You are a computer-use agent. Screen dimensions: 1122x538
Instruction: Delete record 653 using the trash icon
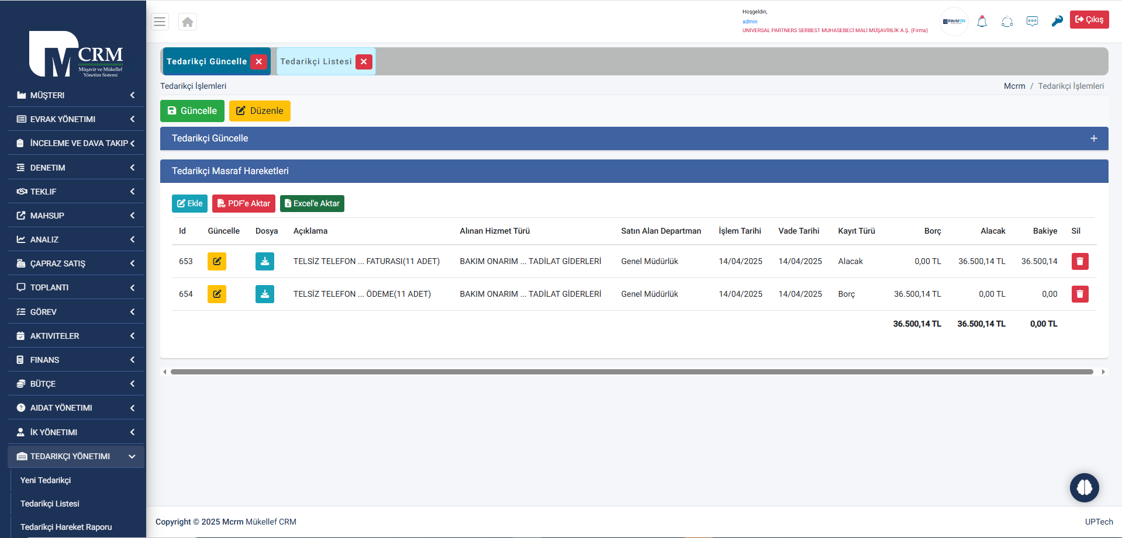pos(1079,261)
